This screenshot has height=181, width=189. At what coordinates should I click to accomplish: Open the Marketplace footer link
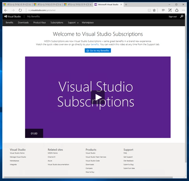click(14, 161)
